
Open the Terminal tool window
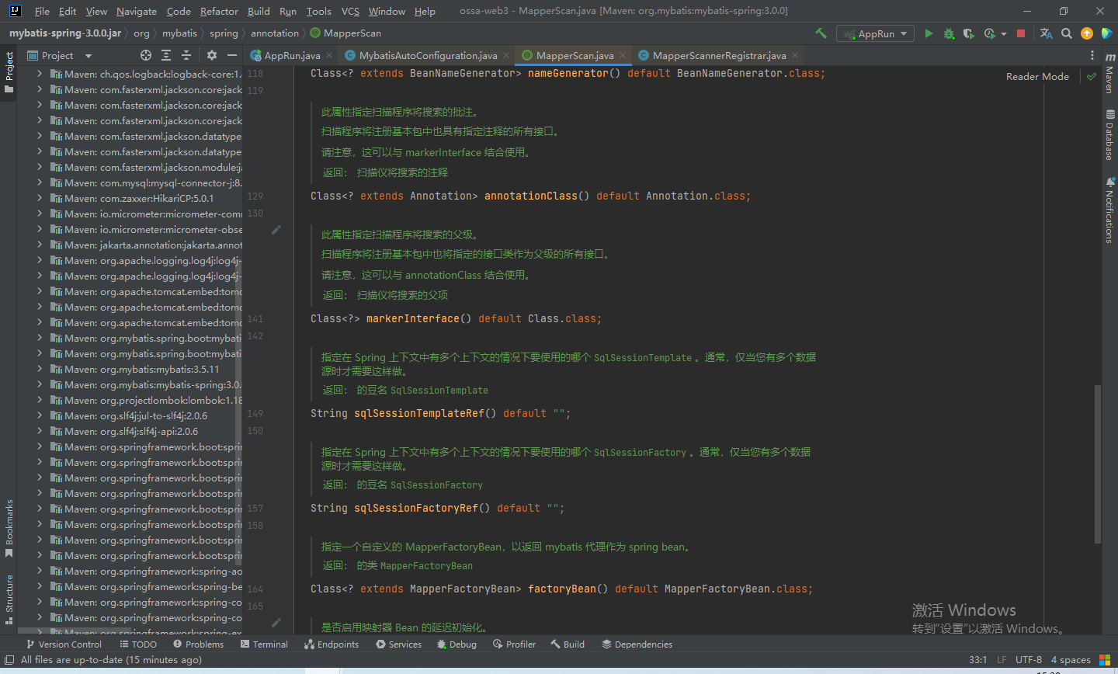pos(264,644)
